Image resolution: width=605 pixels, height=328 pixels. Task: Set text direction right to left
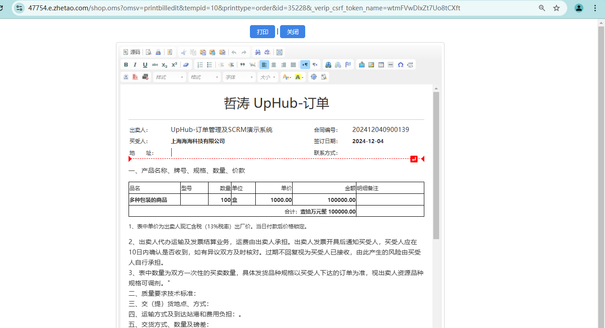point(315,65)
